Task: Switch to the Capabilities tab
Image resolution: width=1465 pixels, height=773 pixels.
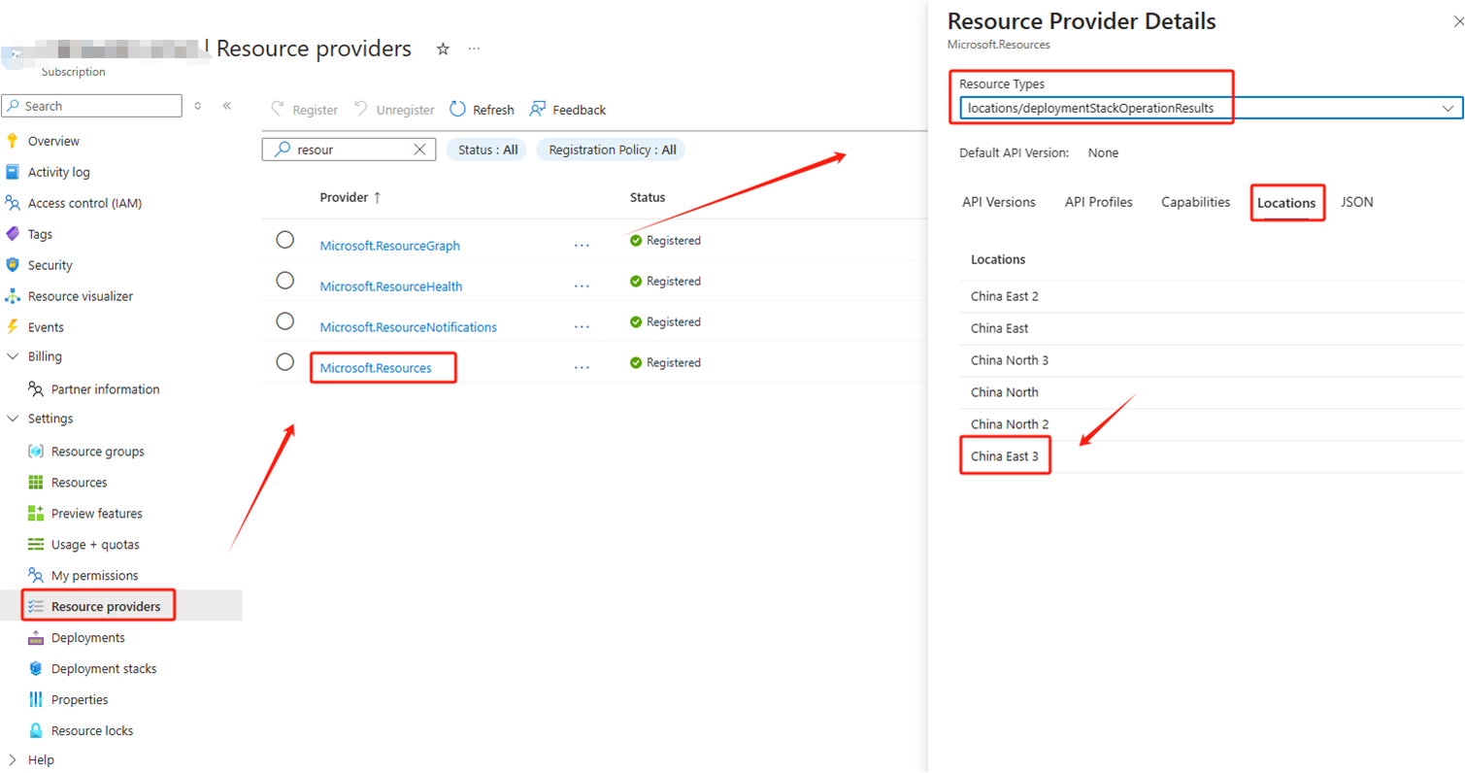Action: point(1195,202)
